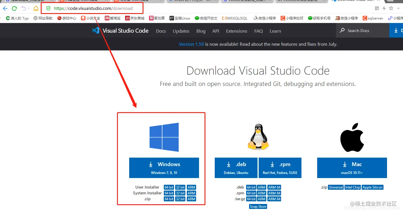Select System Installer 32 bit
The image size is (403, 213).
point(180,193)
